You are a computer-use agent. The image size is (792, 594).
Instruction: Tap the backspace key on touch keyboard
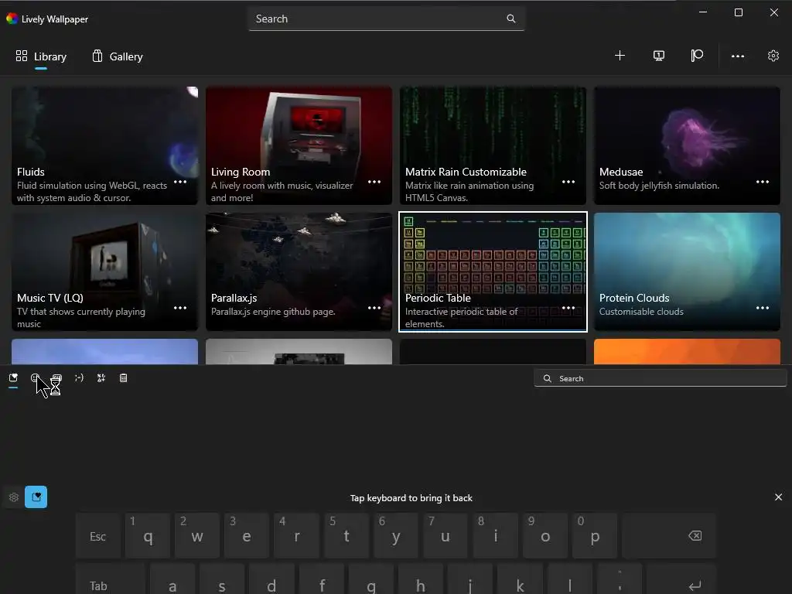669,536
